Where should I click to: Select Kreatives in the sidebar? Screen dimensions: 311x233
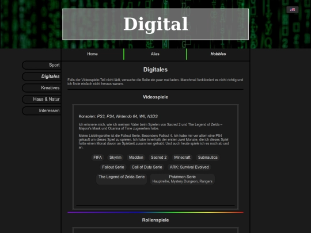click(x=41, y=88)
